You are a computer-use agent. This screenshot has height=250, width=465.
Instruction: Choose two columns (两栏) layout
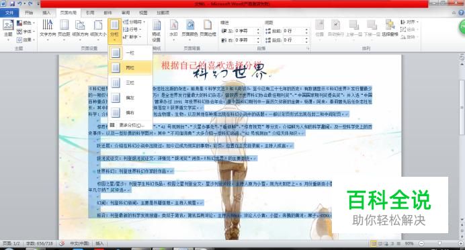[x=130, y=68]
